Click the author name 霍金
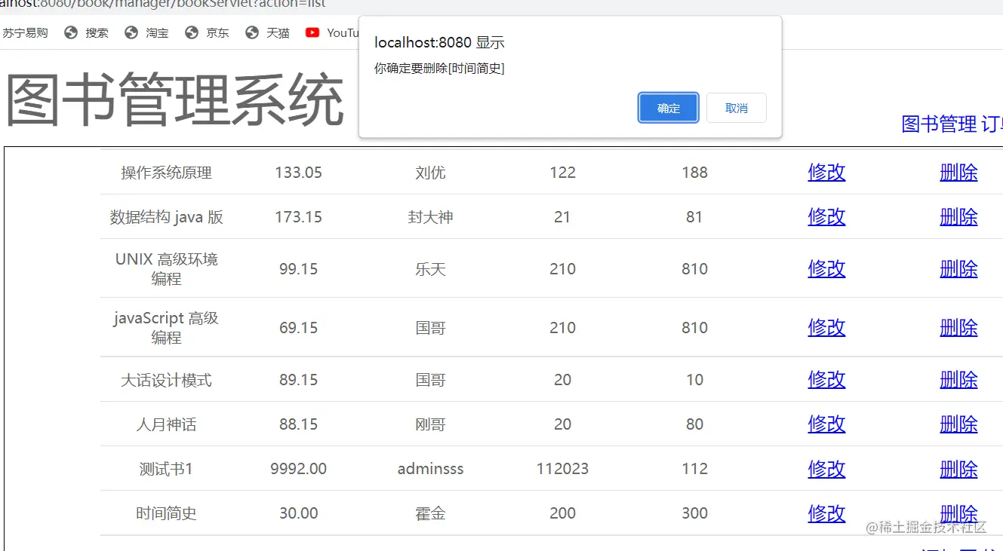Viewport: 1003px width, 551px height. pos(430,513)
